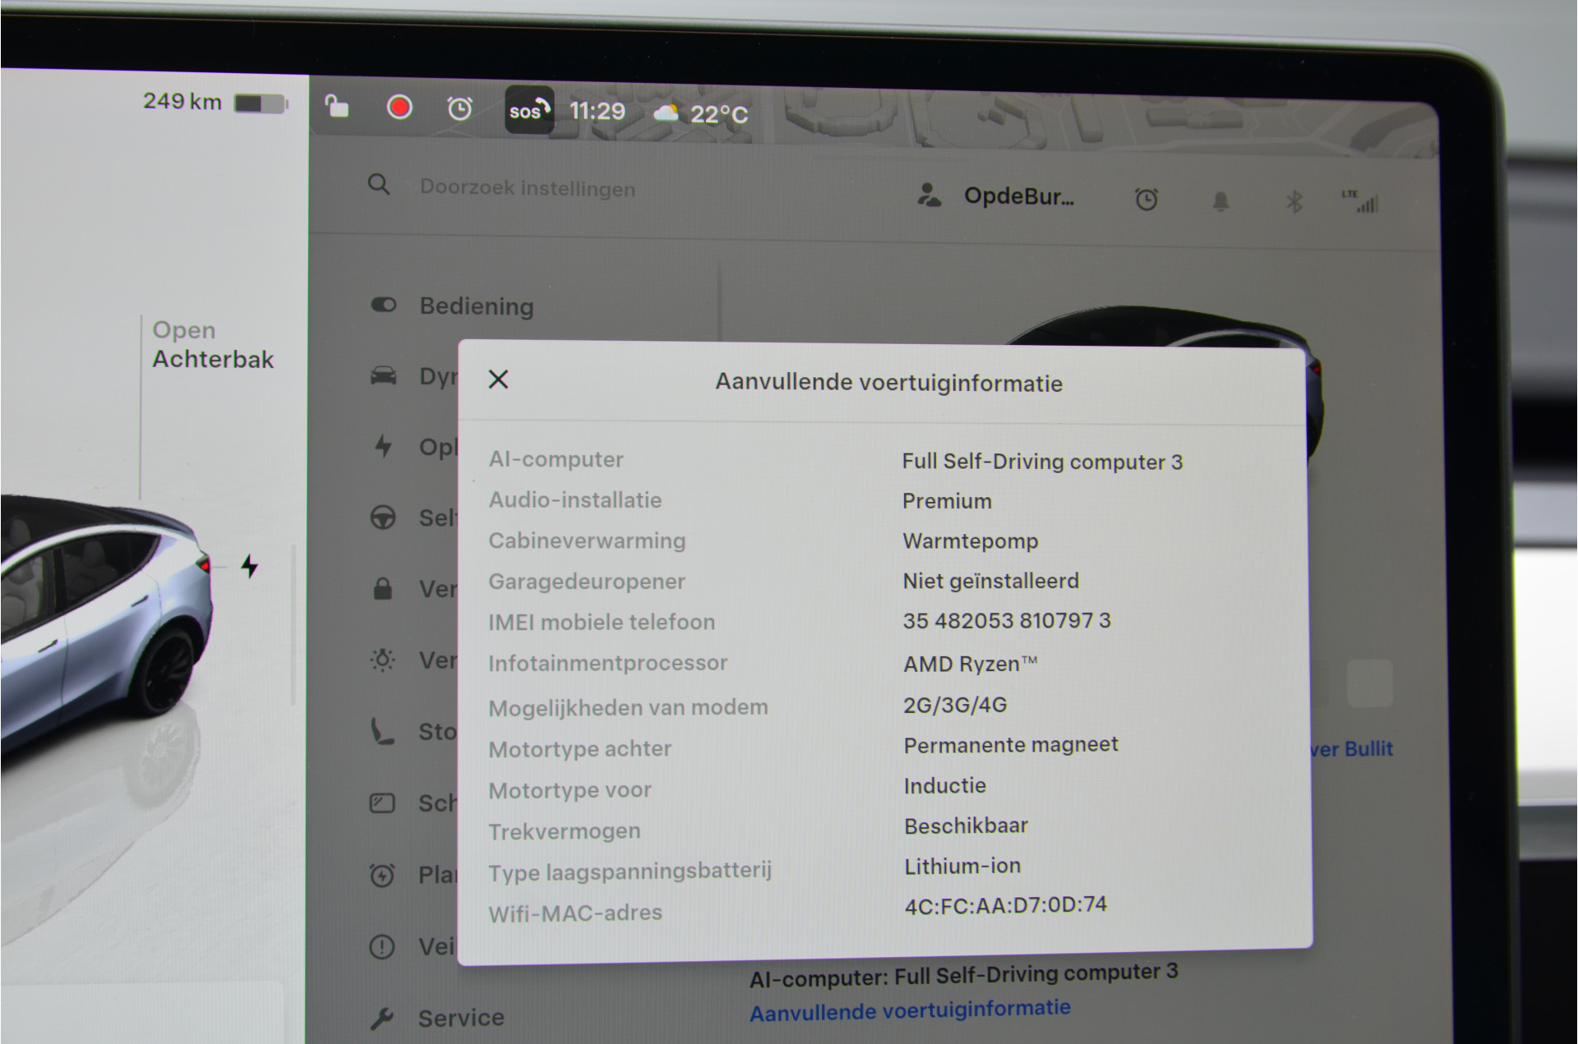Select the Inductie motor value

pos(945,785)
